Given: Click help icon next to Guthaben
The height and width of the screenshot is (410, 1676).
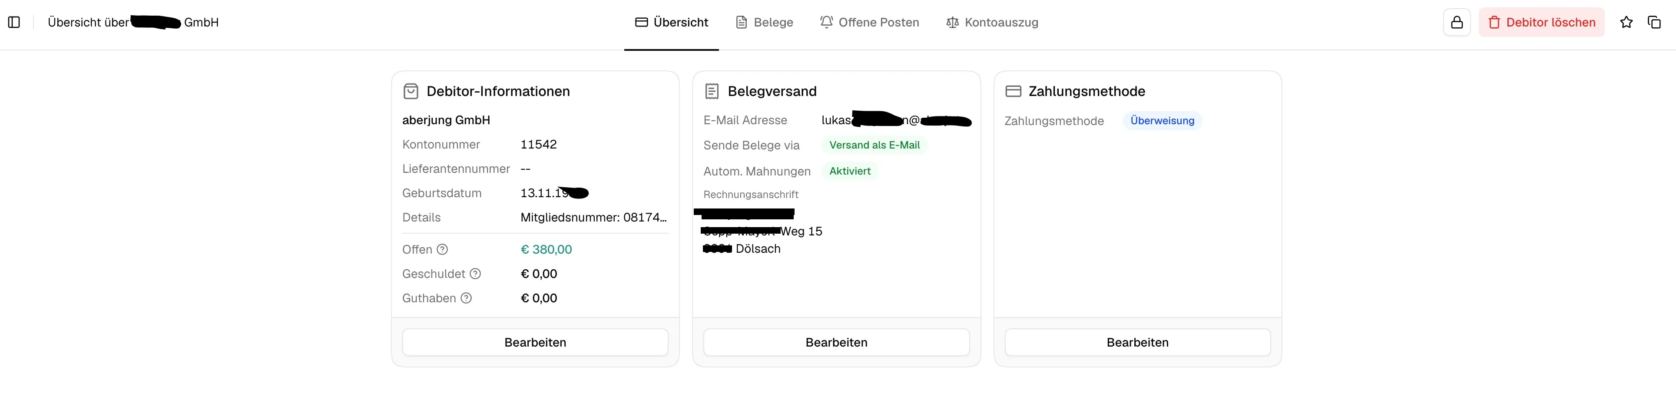Looking at the screenshot, I should 467,298.
